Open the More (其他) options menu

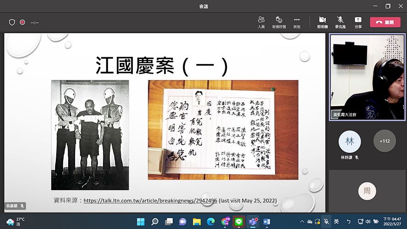(297, 22)
